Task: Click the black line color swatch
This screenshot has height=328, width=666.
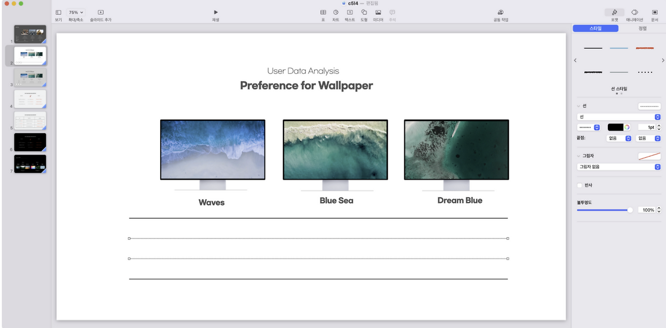Action: tap(616, 127)
